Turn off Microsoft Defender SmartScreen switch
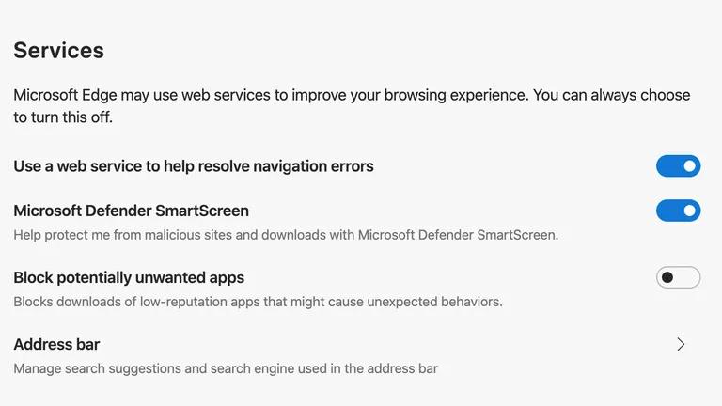 pos(678,211)
